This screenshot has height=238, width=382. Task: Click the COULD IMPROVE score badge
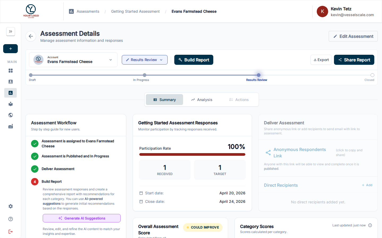pyautogui.click(x=203, y=227)
